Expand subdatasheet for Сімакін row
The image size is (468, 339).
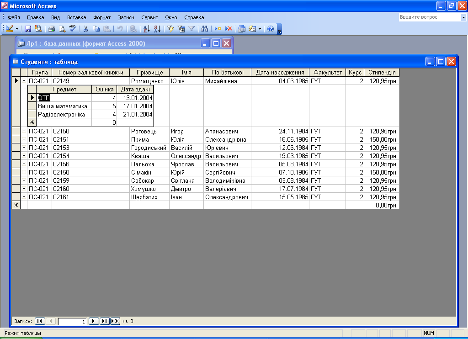tap(24, 172)
